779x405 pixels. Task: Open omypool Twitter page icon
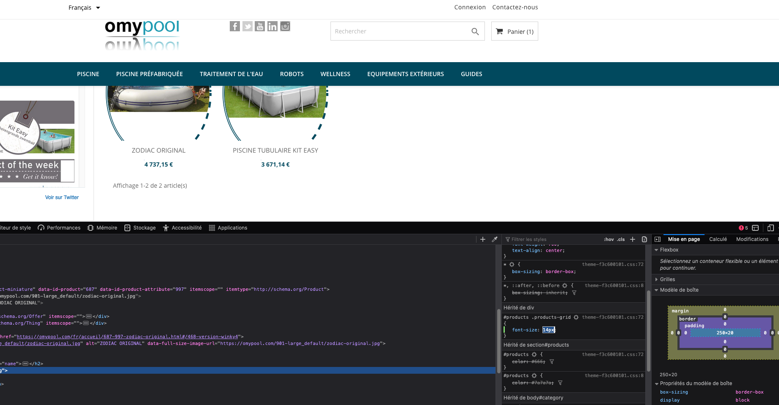tap(248, 26)
